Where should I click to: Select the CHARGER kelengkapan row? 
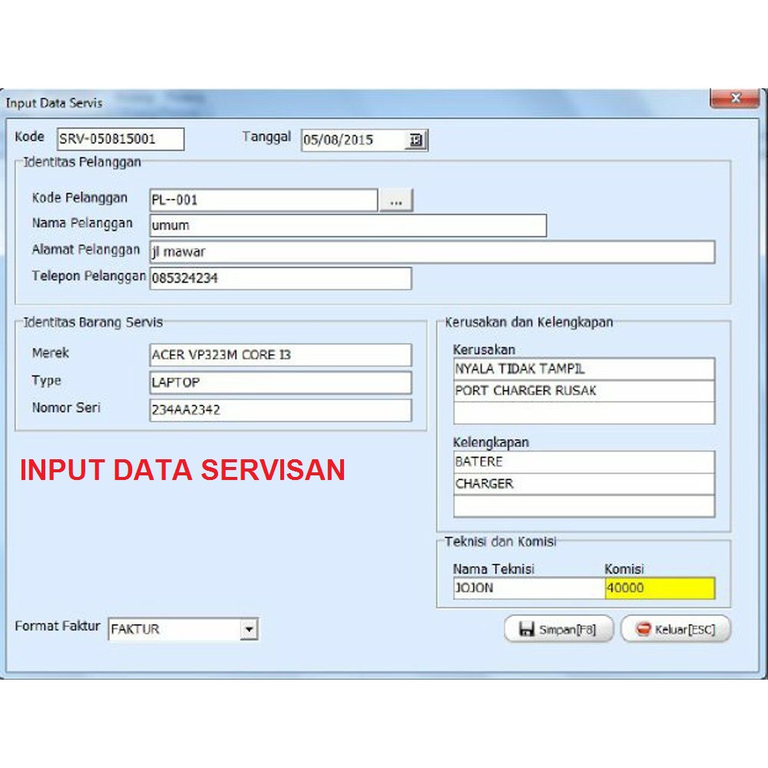point(584,484)
